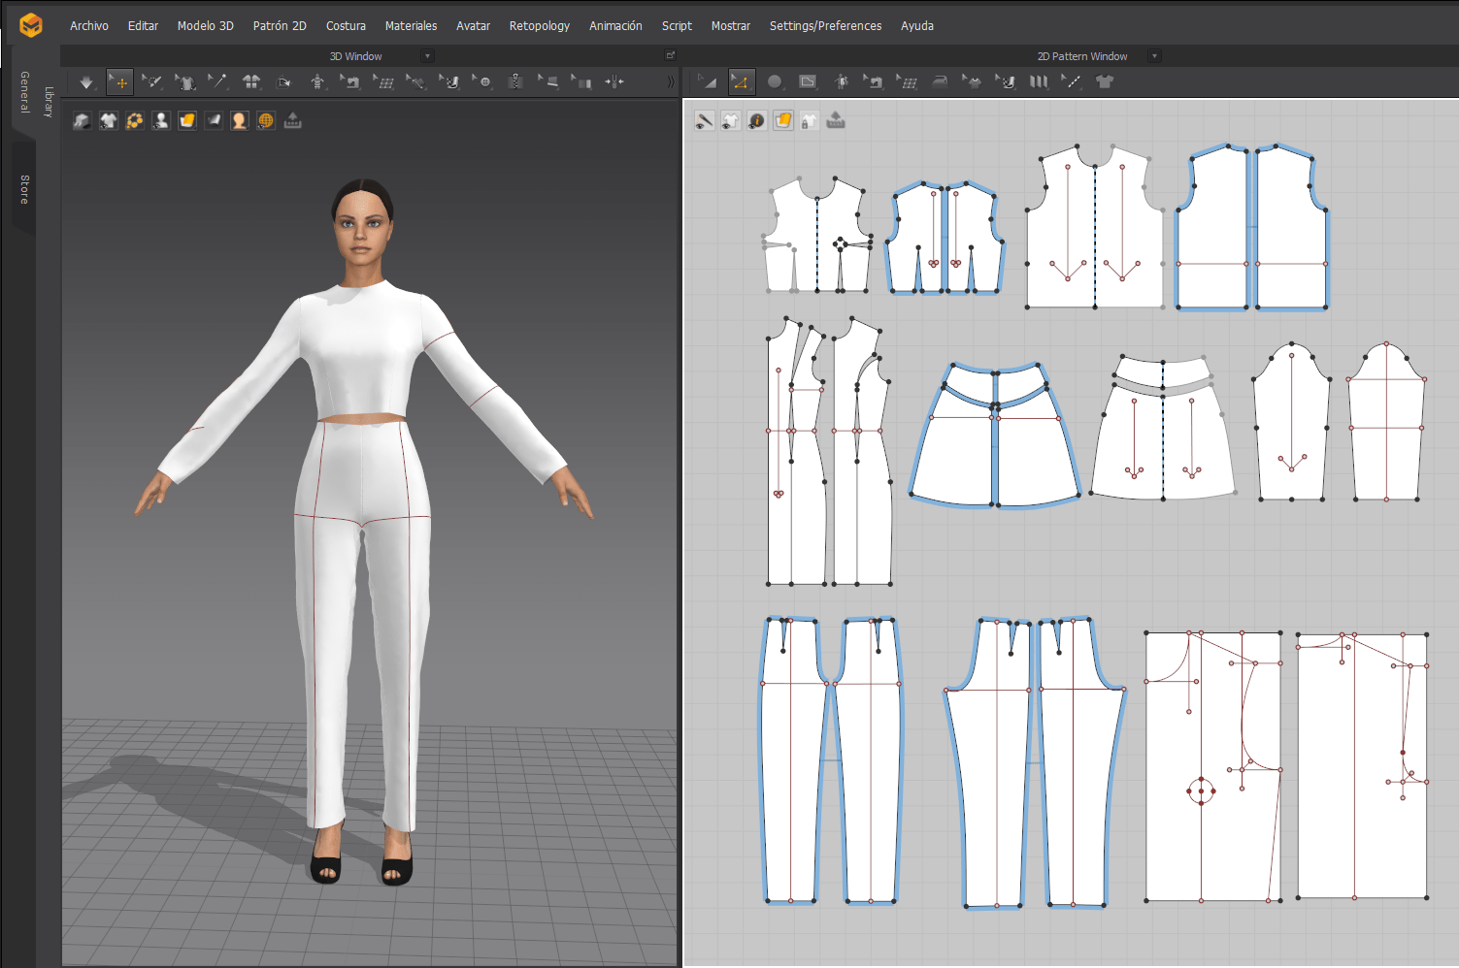Image resolution: width=1459 pixels, height=968 pixels.
Task: Open the Edit Texture grid tool
Action: (x=907, y=81)
